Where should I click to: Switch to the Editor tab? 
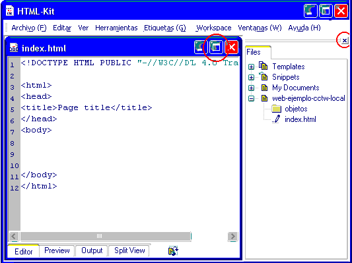24,251
